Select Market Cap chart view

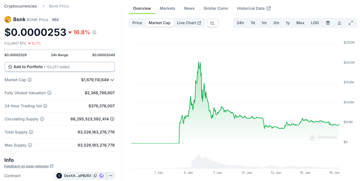(x=159, y=23)
